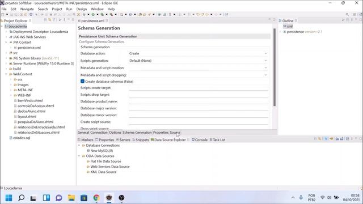
Task: Click the New file toolbar icon
Action: coord(3,14)
